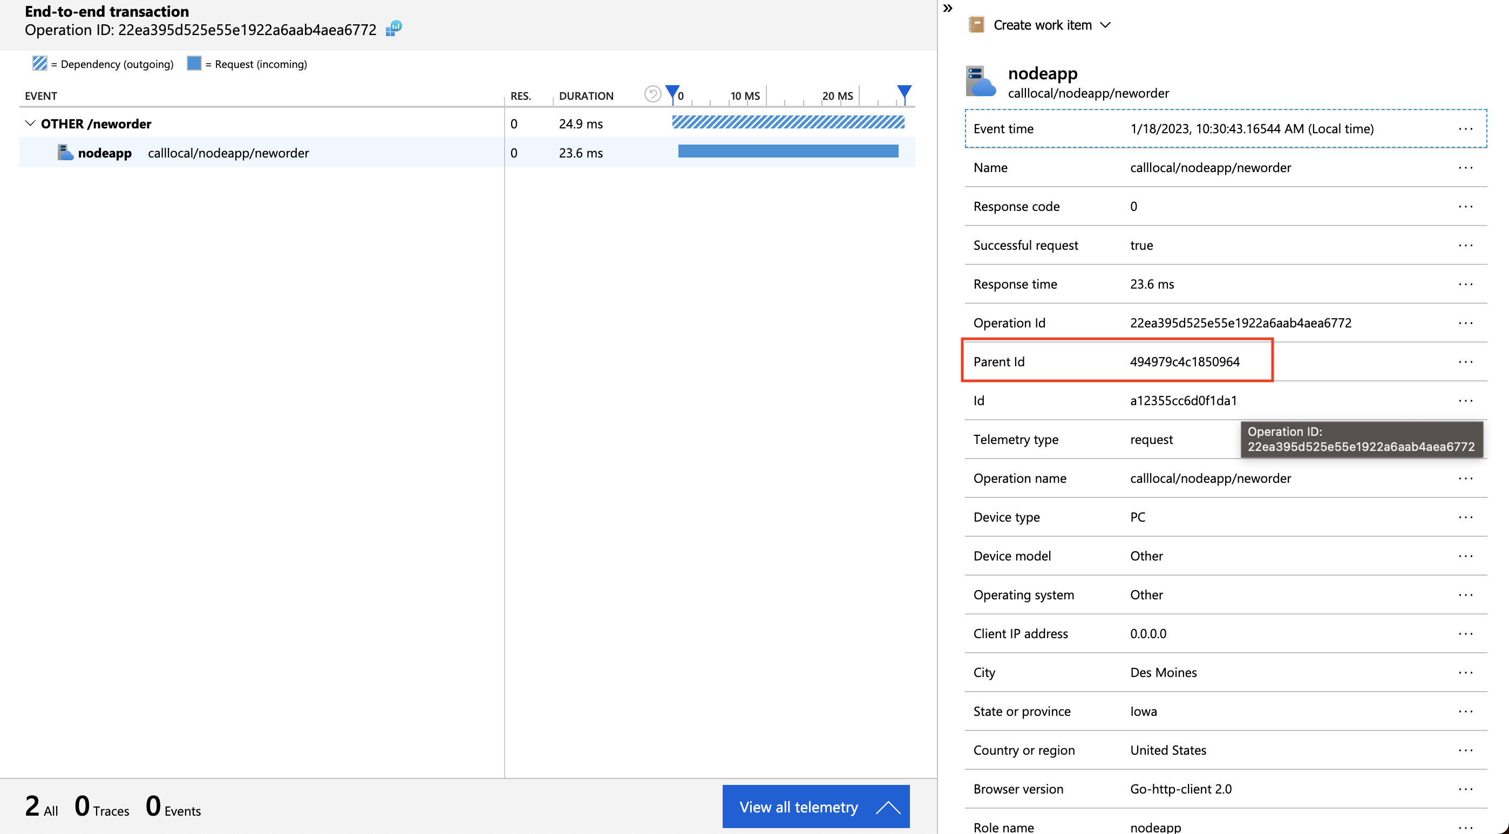1509x834 pixels.
Task: Collapse the details pane with the double-chevron icon
Action: (x=948, y=8)
